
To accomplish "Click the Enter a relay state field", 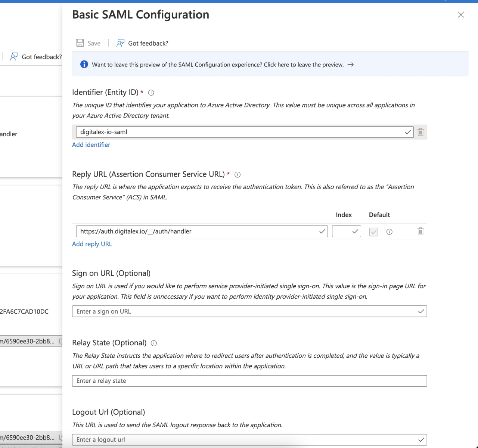I will click(249, 381).
